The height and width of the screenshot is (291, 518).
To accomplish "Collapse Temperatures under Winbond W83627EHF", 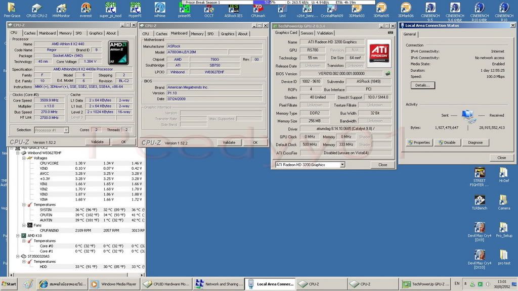I will (x=24, y=205).
